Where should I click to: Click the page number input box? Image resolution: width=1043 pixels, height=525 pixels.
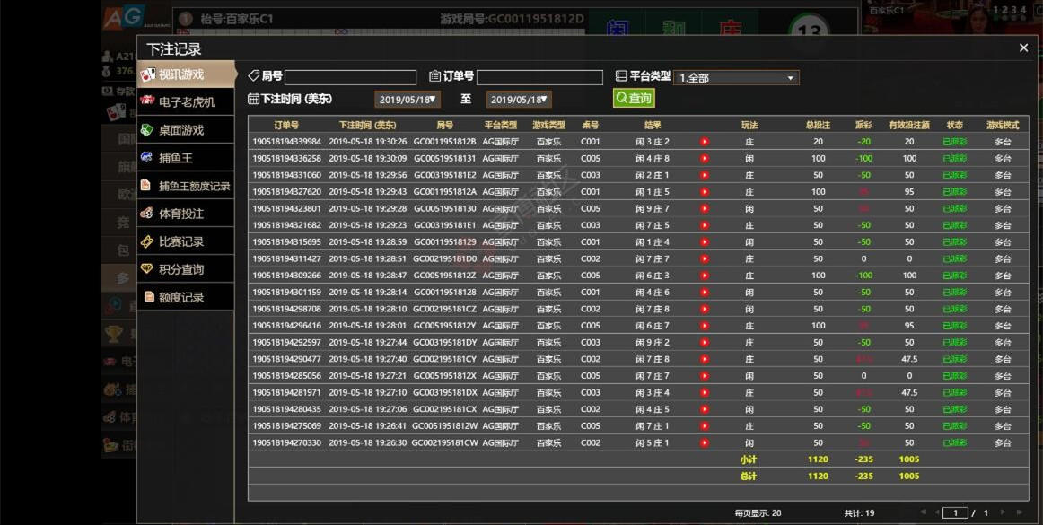click(x=956, y=513)
